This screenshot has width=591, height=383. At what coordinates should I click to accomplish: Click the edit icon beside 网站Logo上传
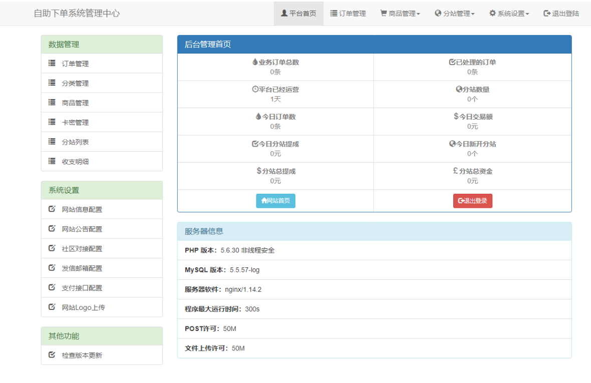pos(51,307)
